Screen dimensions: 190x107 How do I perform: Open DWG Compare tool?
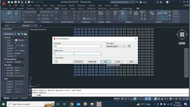tap(101, 15)
